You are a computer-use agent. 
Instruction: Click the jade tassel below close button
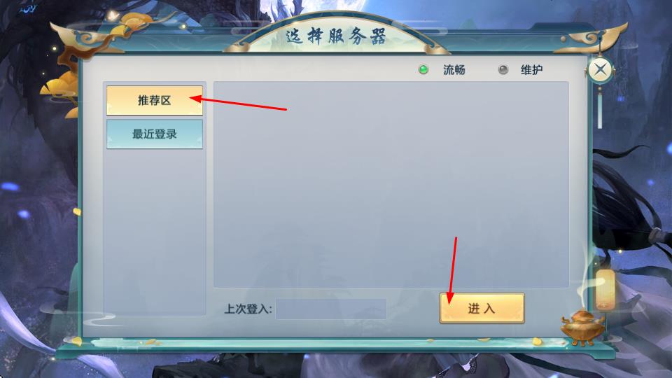[x=600, y=107]
